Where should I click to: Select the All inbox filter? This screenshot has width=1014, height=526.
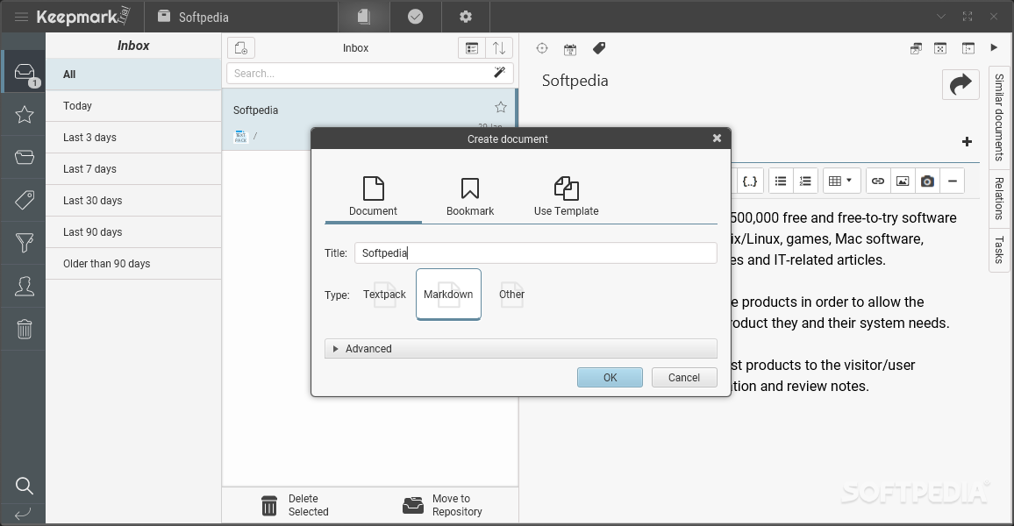[x=133, y=75]
